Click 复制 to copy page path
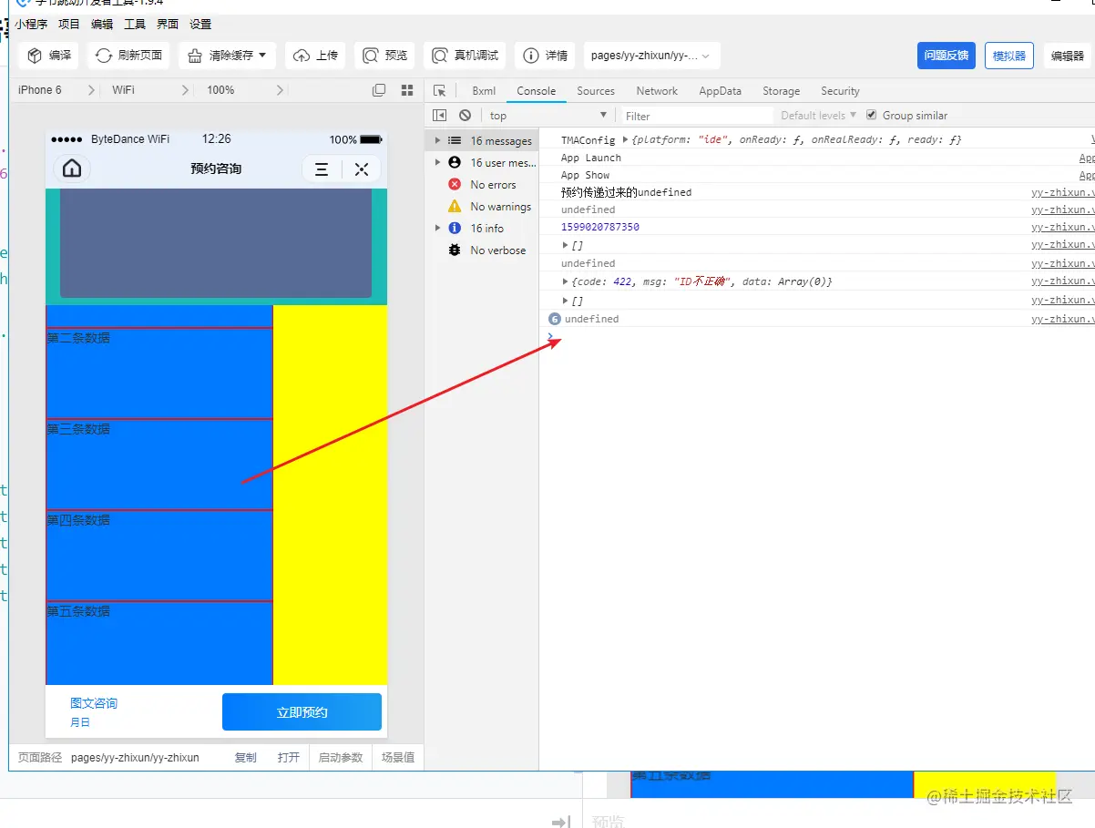Screen dimensions: 1095x828 tap(246, 757)
